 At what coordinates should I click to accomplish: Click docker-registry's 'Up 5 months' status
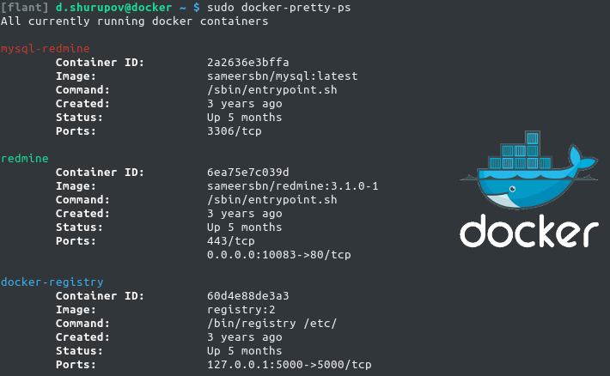pyautogui.click(x=245, y=351)
